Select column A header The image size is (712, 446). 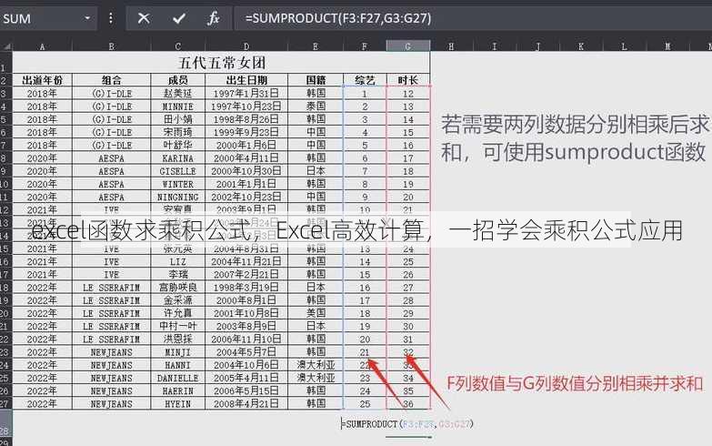click(x=42, y=46)
